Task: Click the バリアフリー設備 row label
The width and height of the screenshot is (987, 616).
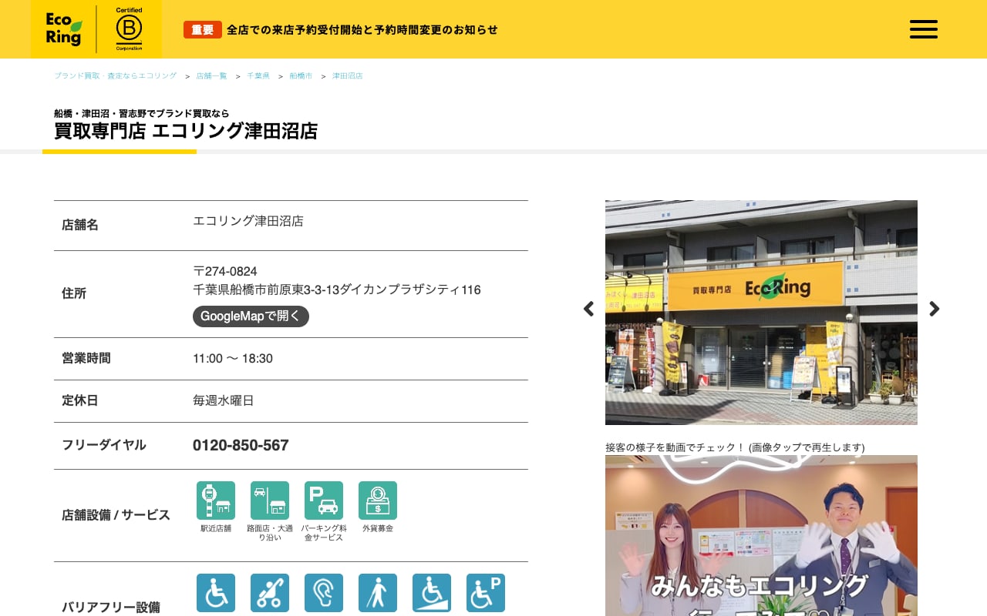Action: pos(111,608)
